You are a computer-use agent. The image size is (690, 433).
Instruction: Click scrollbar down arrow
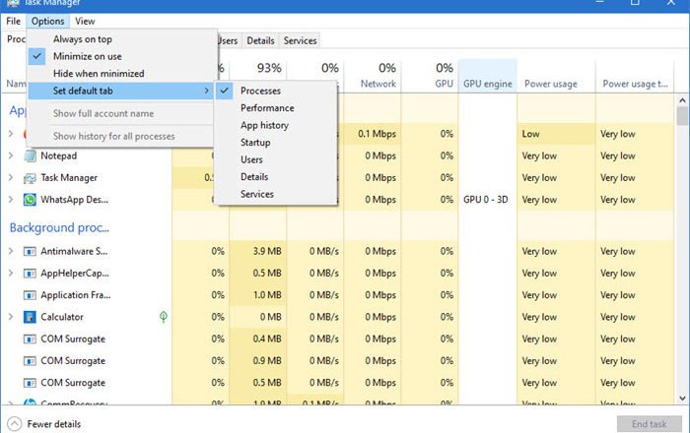[682, 399]
